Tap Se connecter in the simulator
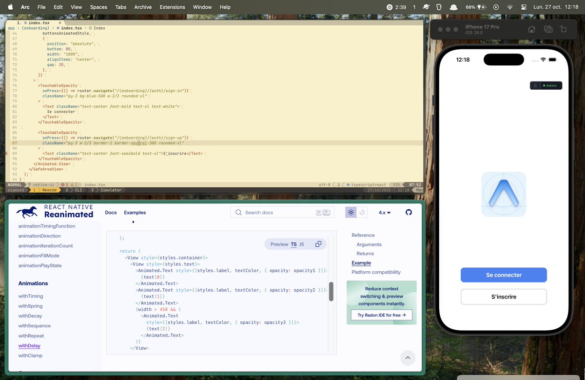This screenshot has width=585, height=380. [504, 275]
